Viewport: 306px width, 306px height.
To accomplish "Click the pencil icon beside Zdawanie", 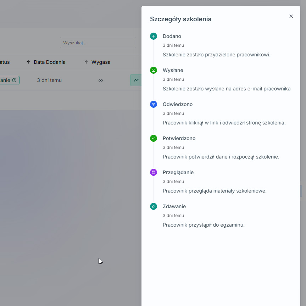I will click(154, 206).
